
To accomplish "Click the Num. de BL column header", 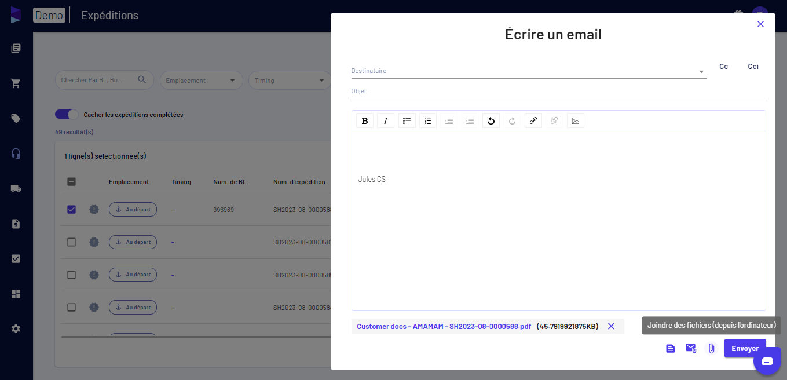I will pos(230,182).
